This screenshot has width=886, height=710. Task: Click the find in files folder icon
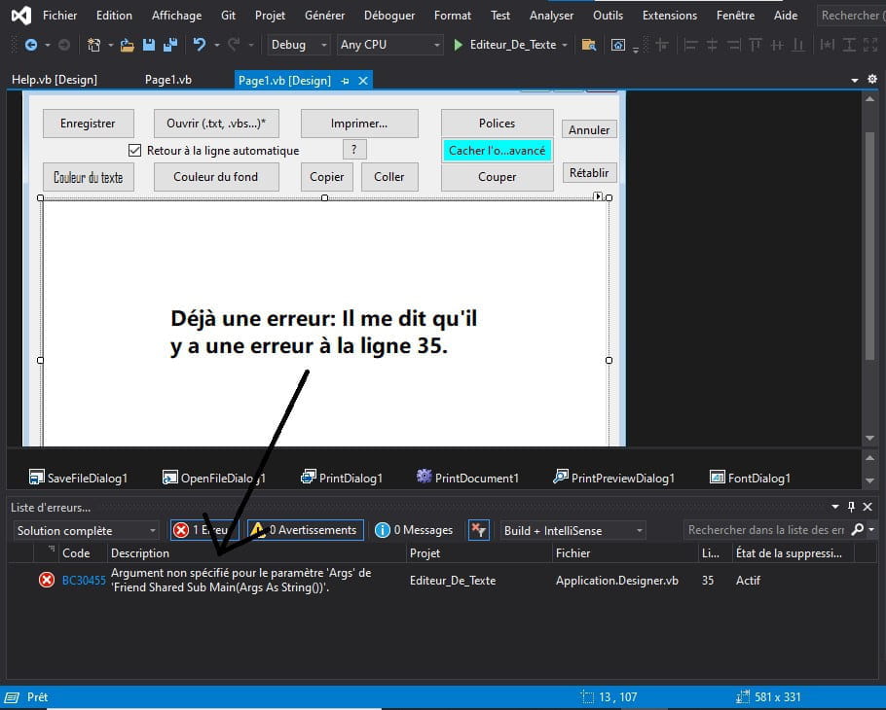(x=589, y=45)
